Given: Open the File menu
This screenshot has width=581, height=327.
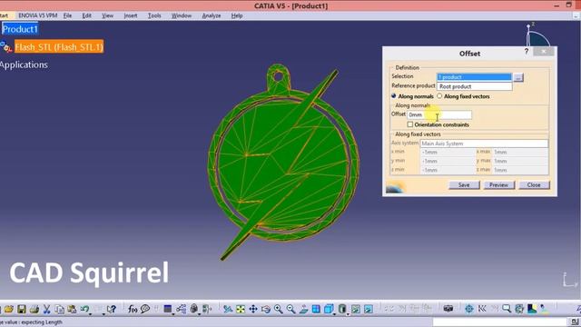Looking at the screenshot, I should tap(67, 15).
